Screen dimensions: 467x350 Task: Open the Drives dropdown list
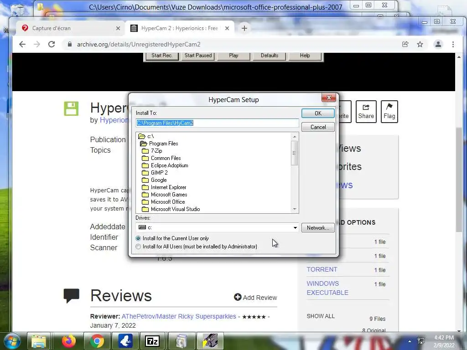point(295,228)
